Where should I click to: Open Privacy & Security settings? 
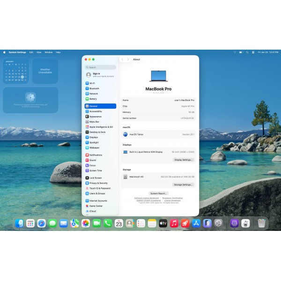[x=98, y=183]
